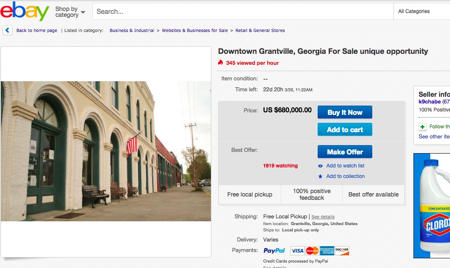Screen dimensions: 450x268
Task: Open shipping See details link
Action: (323, 217)
